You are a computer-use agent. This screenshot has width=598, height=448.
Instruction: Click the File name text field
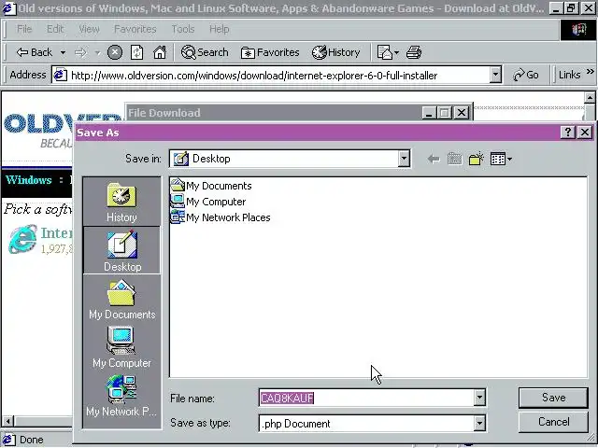pos(366,399)
